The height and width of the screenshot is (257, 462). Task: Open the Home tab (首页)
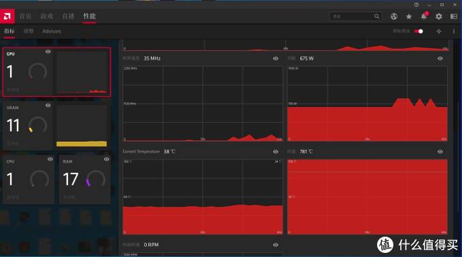point(25,16)
